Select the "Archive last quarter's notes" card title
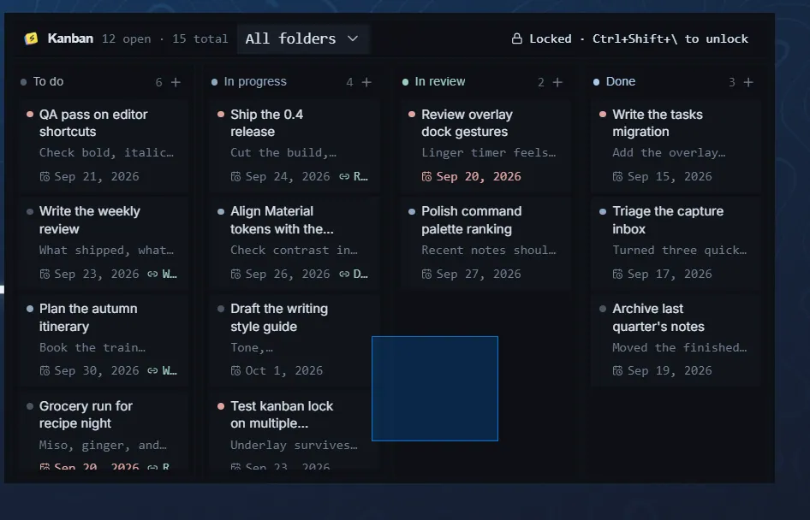The image size is (810, 520). (658, 317)
